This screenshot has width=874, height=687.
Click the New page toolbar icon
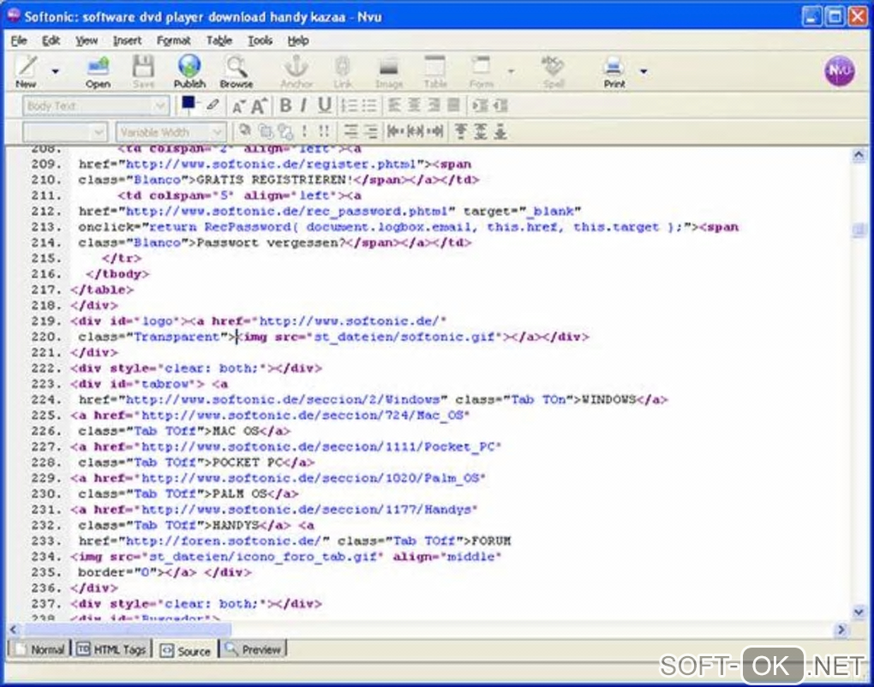(27, 71)
